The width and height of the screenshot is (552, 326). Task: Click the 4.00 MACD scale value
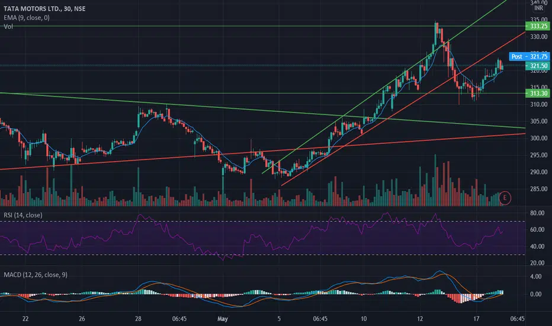click(536, 277)
